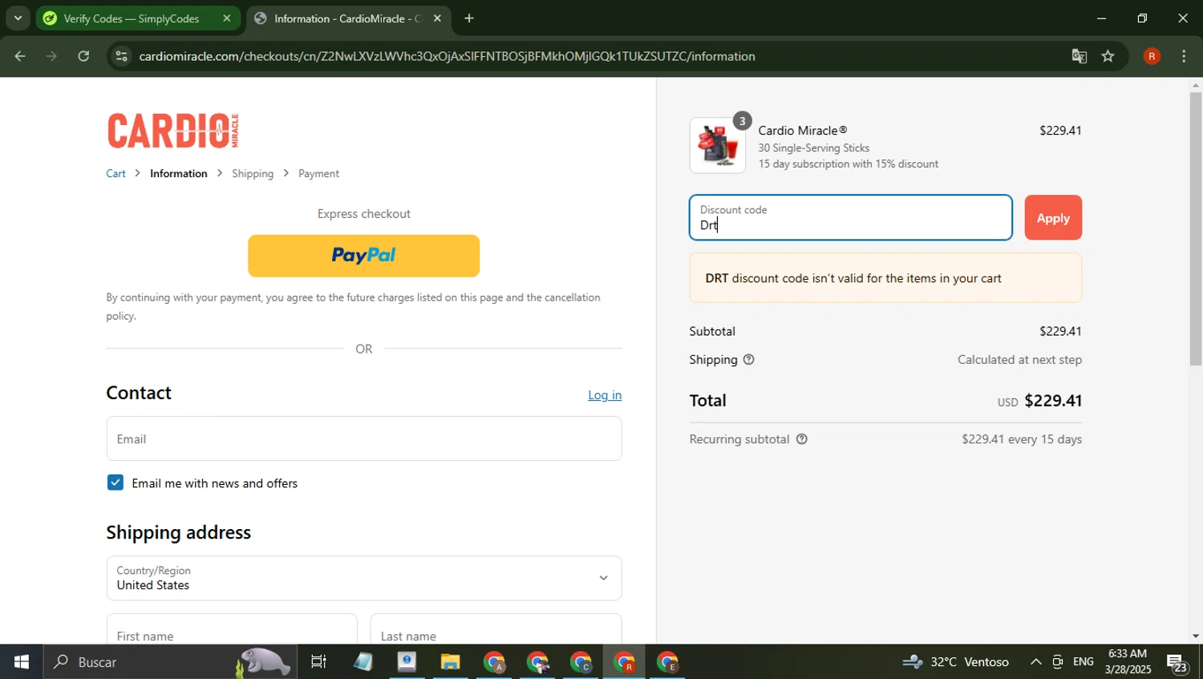The height and width of the screenshot is (679, 1203).
Task: Reload the current checkout page
Action: [83, 56]
